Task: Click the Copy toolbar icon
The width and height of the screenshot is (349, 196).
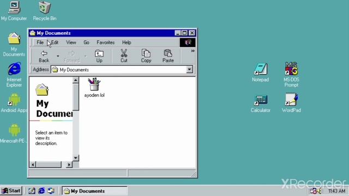Action: pos(146,57)
